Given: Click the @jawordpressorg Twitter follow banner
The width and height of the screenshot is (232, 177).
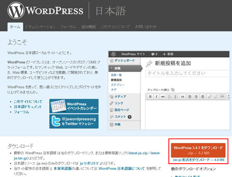Looking at the screenshot, I should tap(74, 122).
